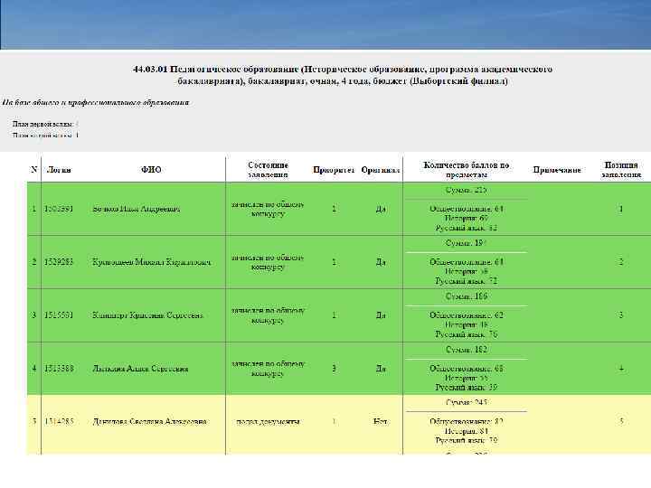Click the 'Оригинал' column header
The image size is (651, 488).
coord(381,170)
